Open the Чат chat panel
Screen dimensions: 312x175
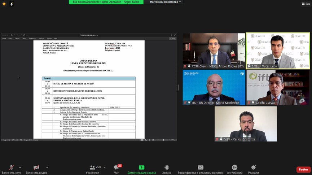pos(117,170)
